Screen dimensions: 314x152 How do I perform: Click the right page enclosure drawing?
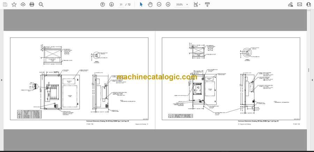231,79
